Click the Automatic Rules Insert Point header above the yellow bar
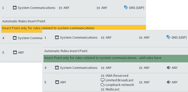This screenshot has width=188, height=92. (x=24, y=21)
